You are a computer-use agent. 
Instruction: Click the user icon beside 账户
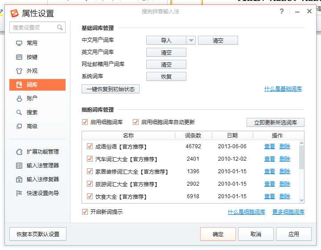(x=19, y=99)
